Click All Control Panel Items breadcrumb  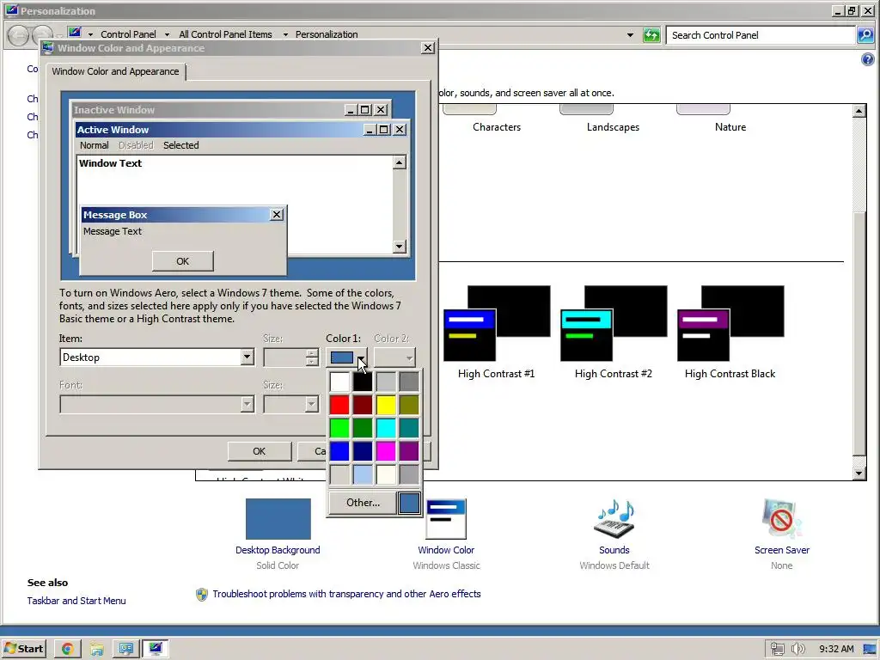pyautogui.click(x=225, y=34)
